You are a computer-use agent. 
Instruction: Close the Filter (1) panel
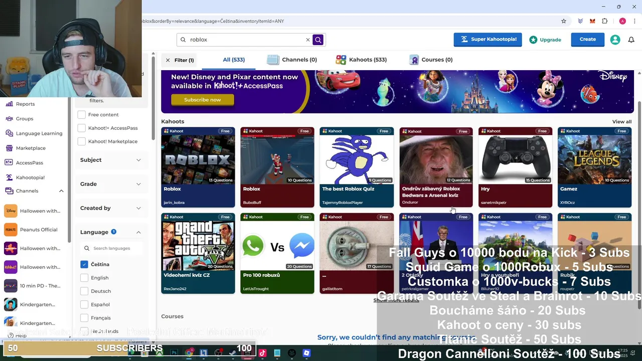tap(168, 60)
